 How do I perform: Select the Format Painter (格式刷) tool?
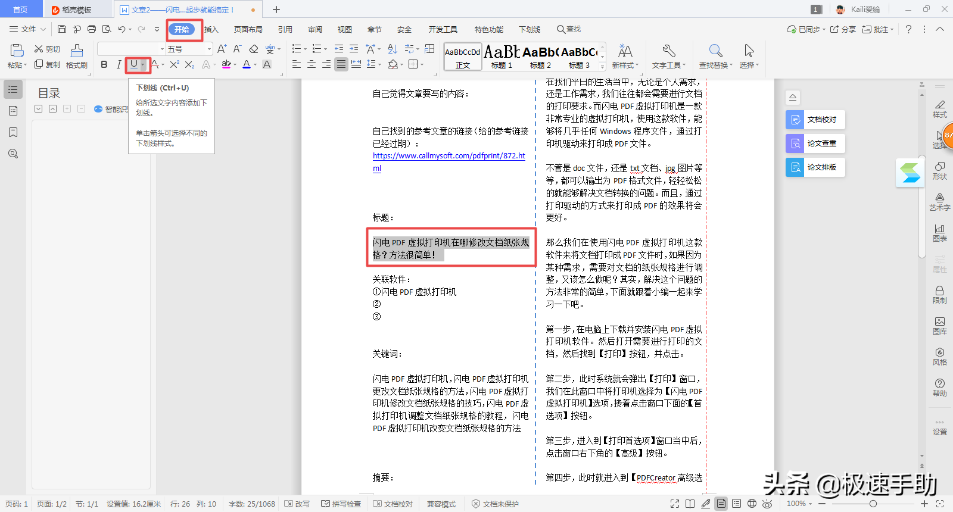coord(77,57)
